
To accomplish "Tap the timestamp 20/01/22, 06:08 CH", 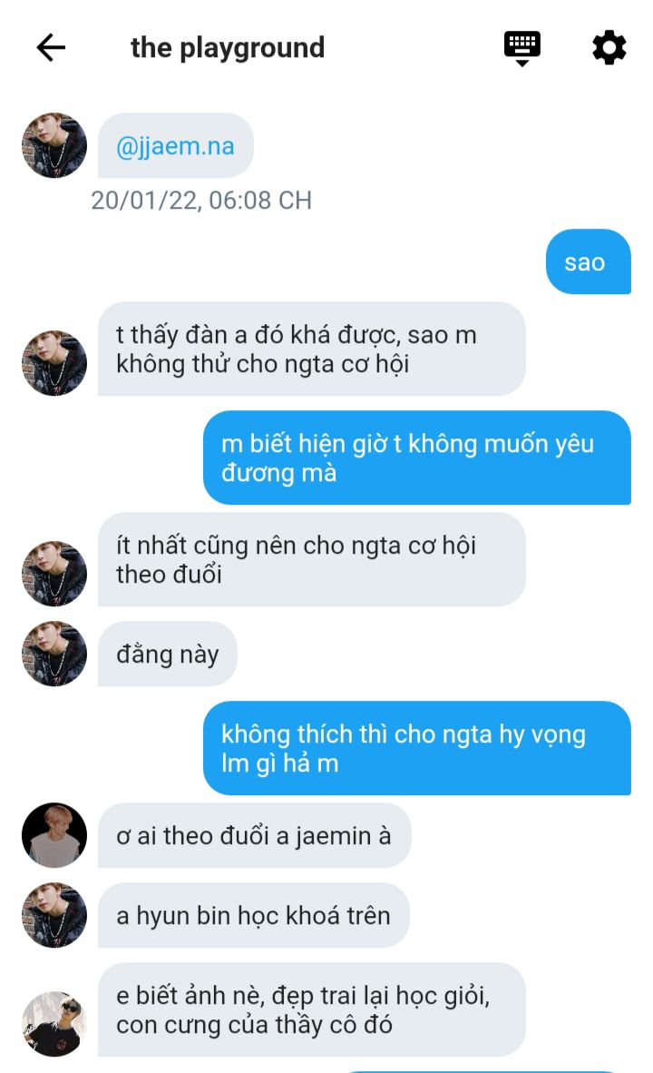I will point(201,200).
